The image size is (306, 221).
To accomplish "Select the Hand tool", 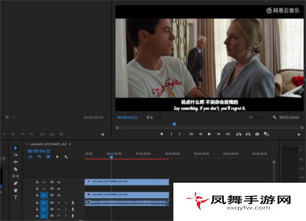I will [x=16, y=190].
